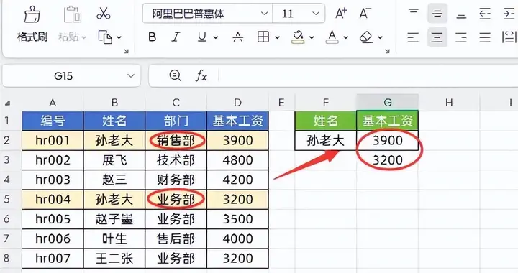Click the cell hr001

tap(53, 141)
